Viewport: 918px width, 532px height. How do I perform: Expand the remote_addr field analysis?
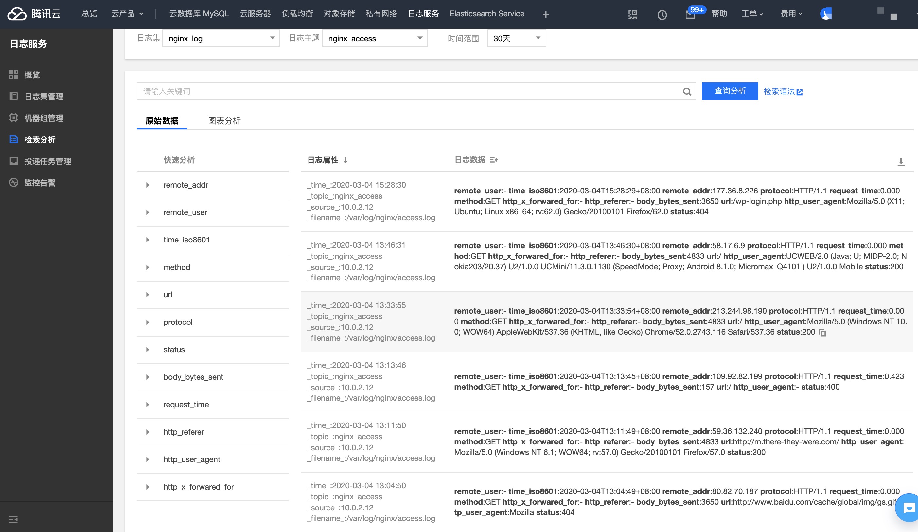pos(148,185)
